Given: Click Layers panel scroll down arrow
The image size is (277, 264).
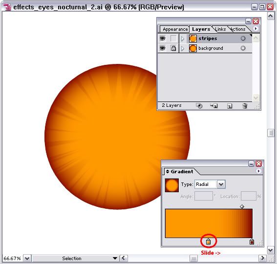Looking at the screenshot, I should click(256, 98).
